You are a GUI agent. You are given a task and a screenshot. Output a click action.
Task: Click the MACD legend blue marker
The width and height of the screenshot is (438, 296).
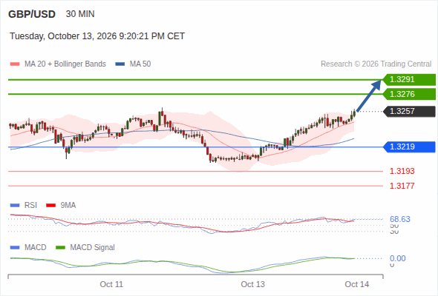(x=15, y=248)
